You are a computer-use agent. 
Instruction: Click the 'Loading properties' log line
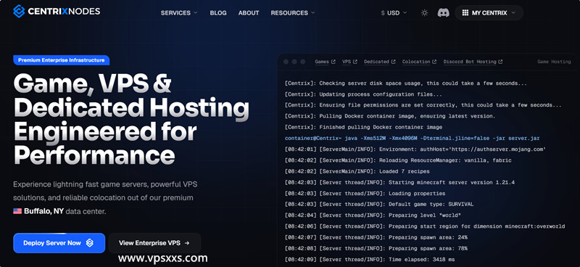click(365, 193)
